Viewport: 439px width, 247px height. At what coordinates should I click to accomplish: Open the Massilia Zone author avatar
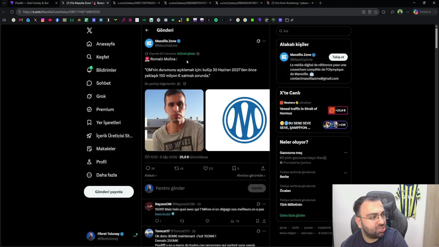click(149, 43)
